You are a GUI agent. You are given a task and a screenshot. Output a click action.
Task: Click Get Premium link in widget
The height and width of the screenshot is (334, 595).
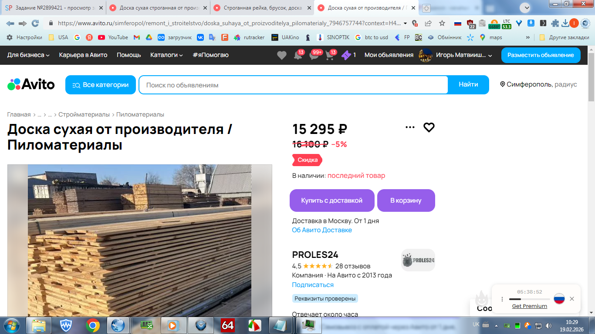click(530, 306)
